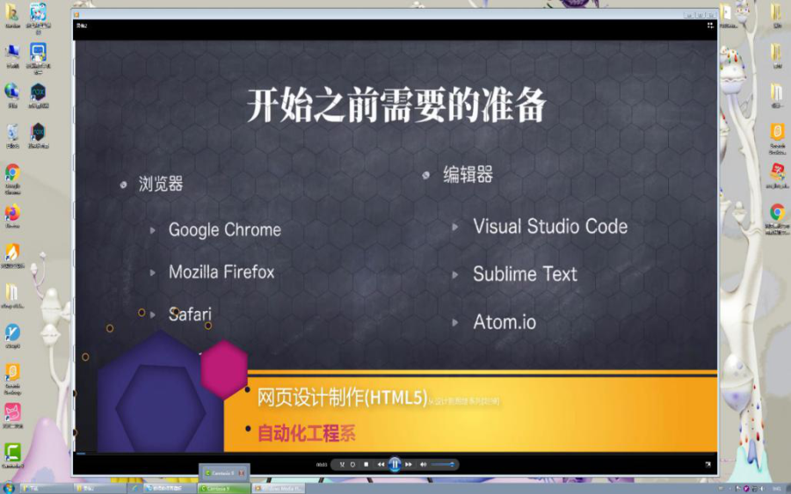Switch to Windows Media Player taskbar item
The width and height of the screenshot is (791, 494).
coord(278,488)
